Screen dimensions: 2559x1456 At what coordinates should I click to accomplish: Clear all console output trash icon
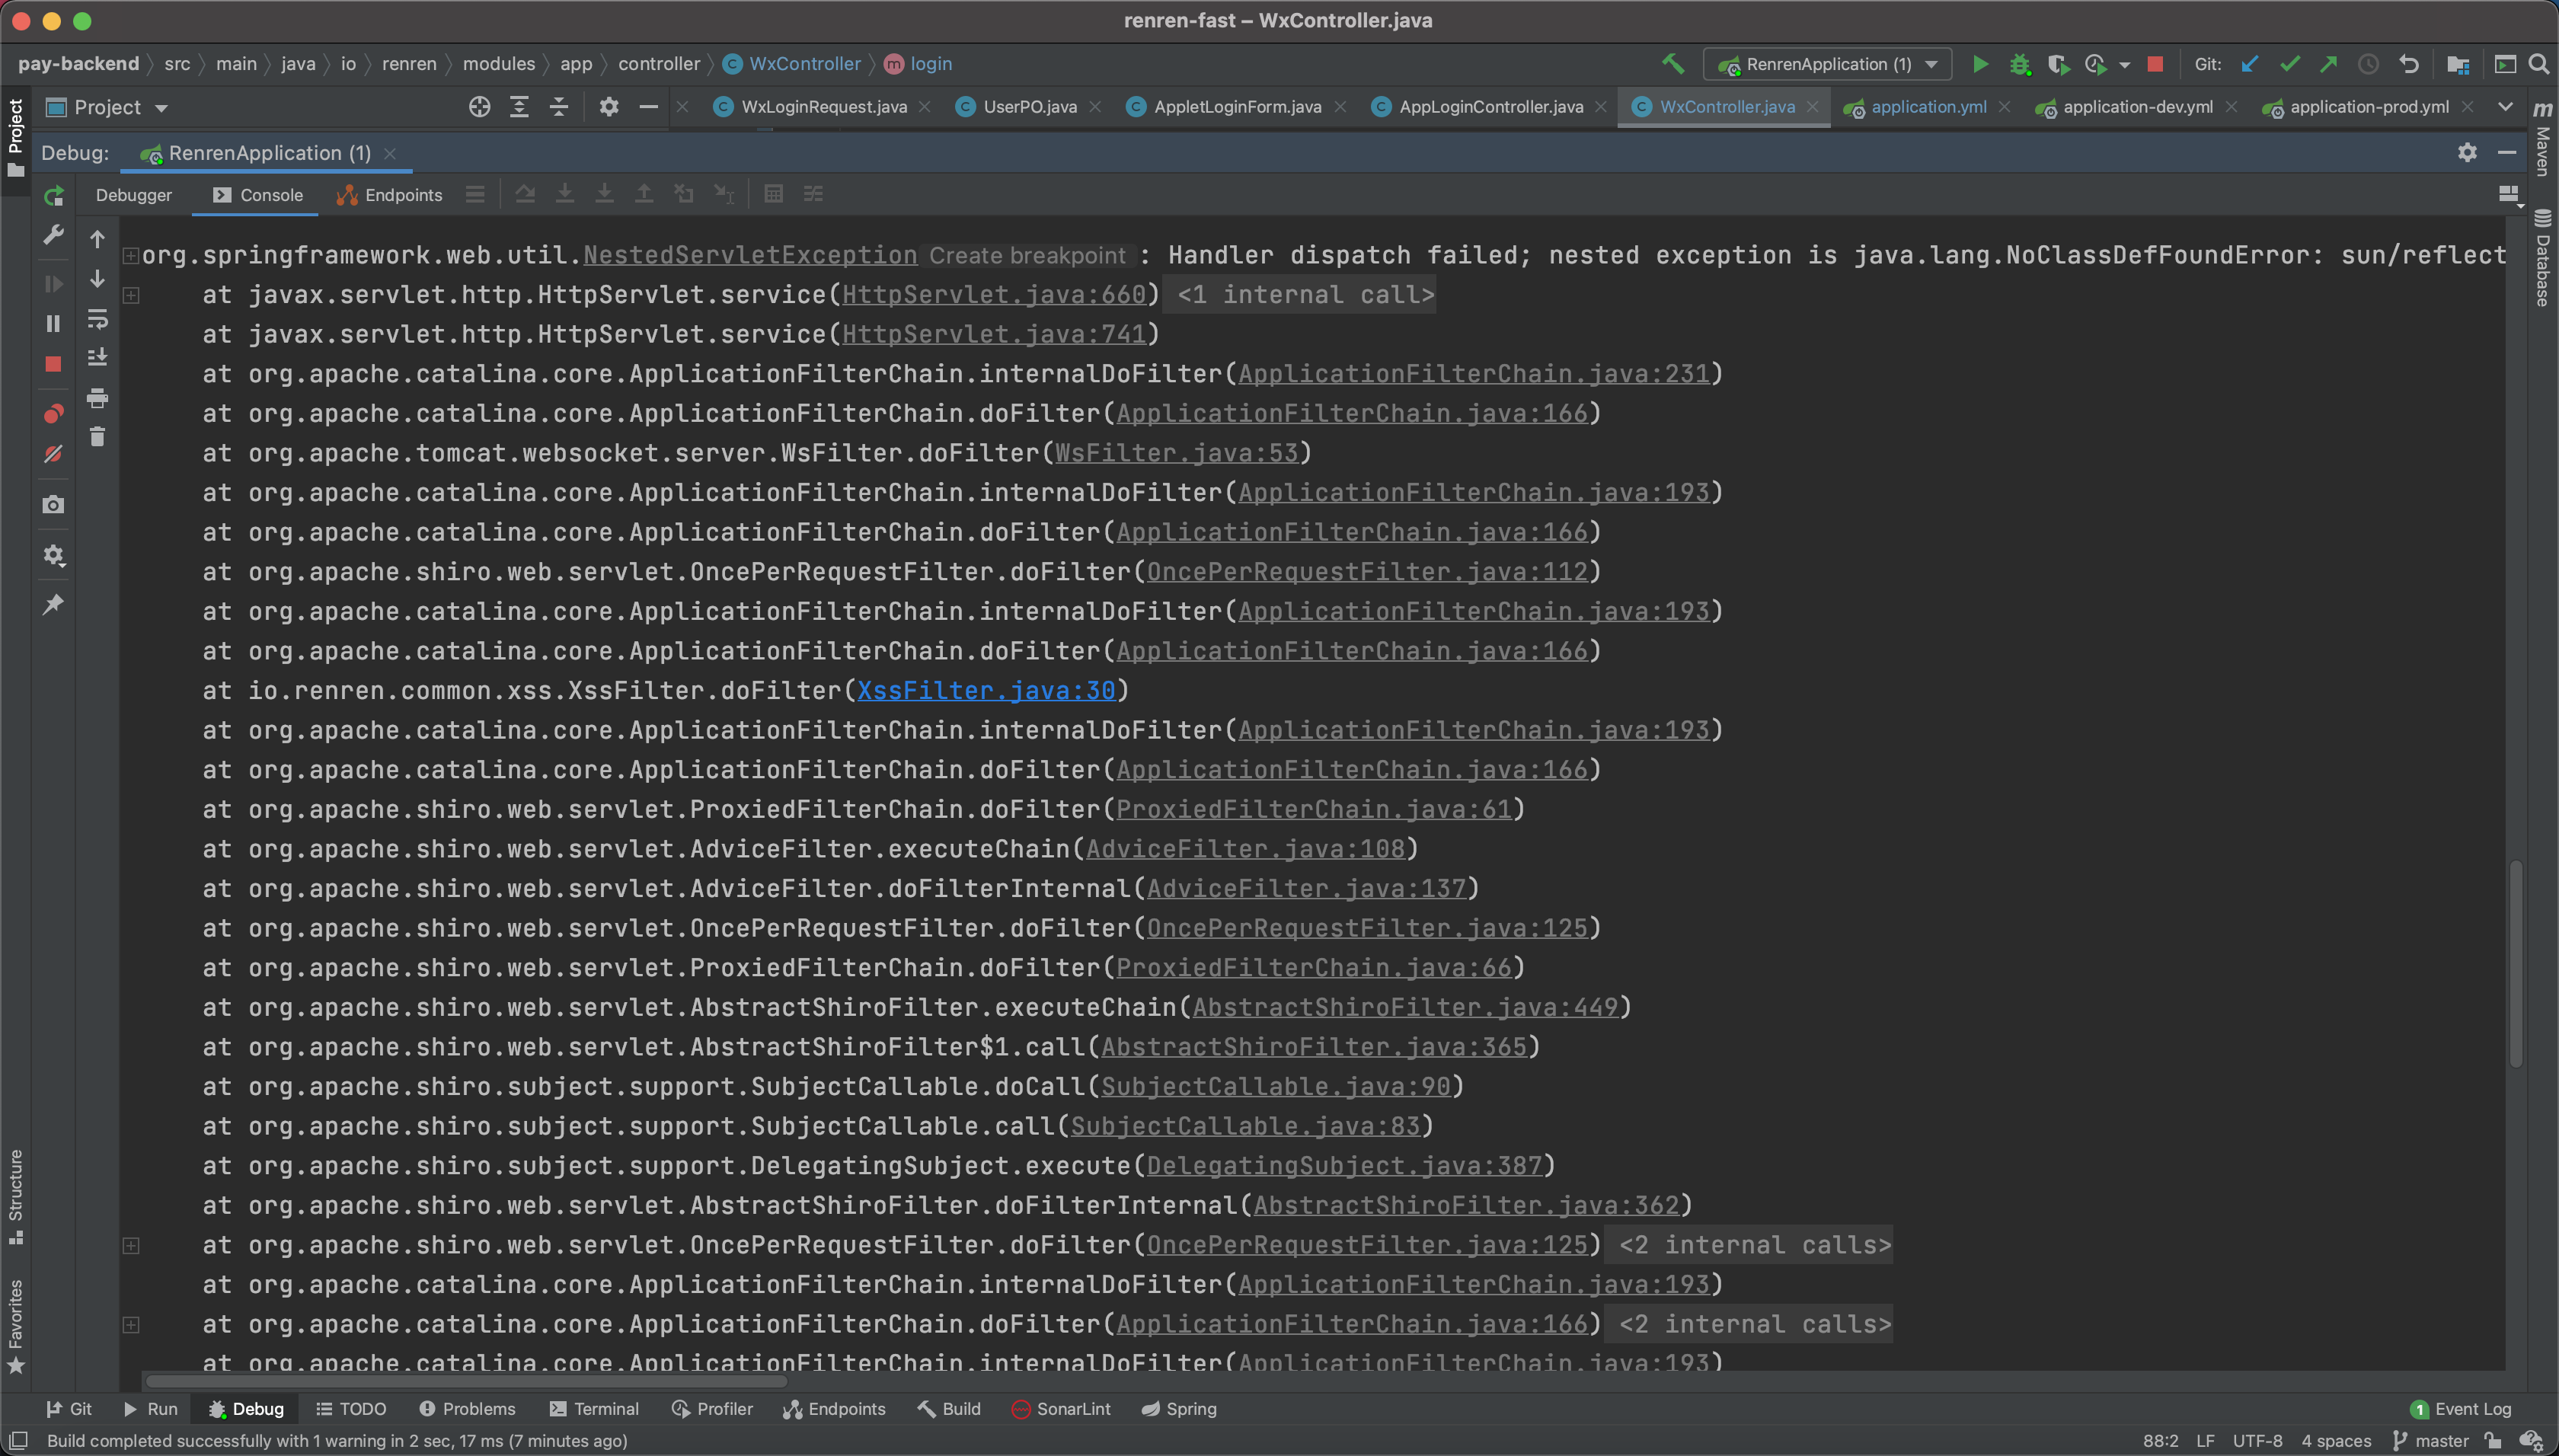click(97, 437)
